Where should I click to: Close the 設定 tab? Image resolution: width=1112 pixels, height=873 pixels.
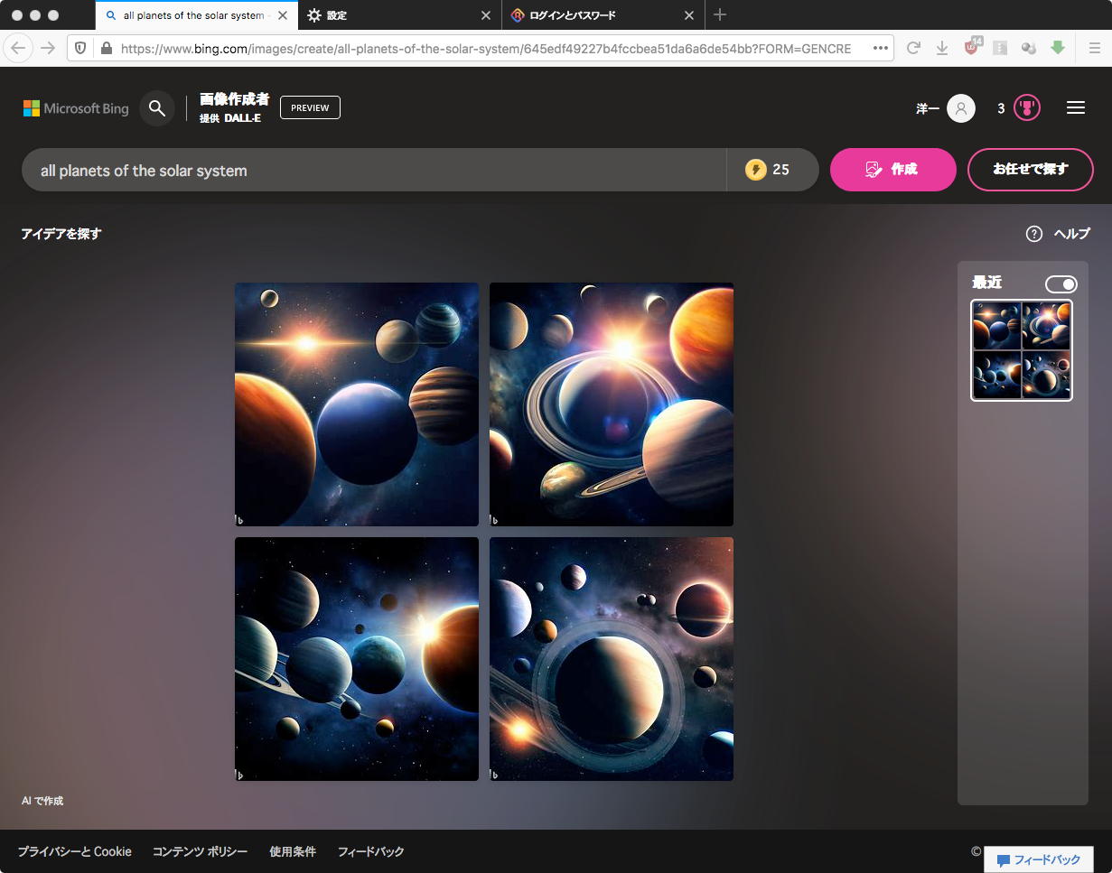(x=486, y=15)
